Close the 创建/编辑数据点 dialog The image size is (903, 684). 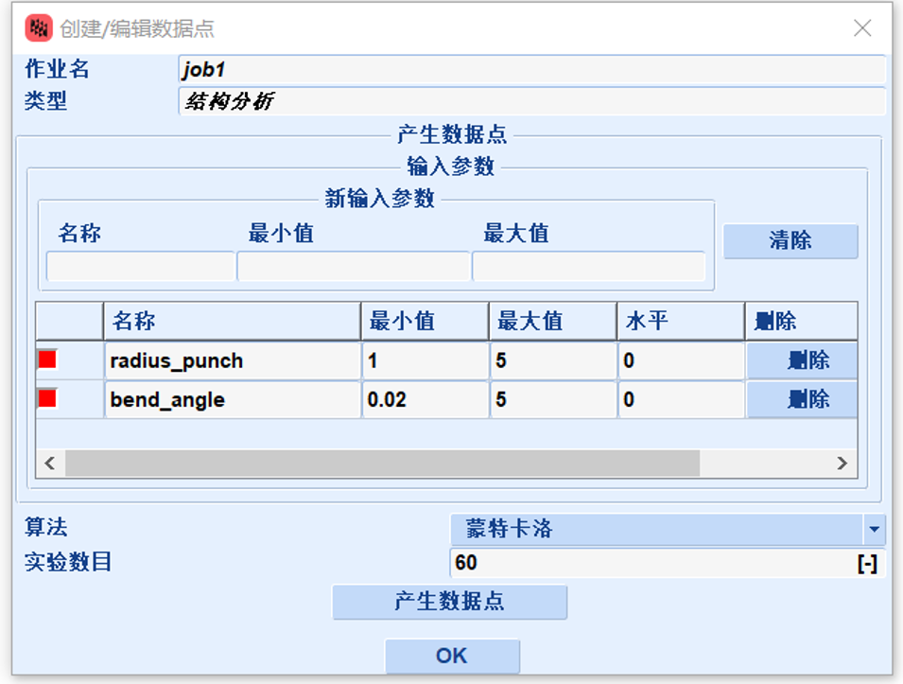pyautogui.click(x=862, y=28)
